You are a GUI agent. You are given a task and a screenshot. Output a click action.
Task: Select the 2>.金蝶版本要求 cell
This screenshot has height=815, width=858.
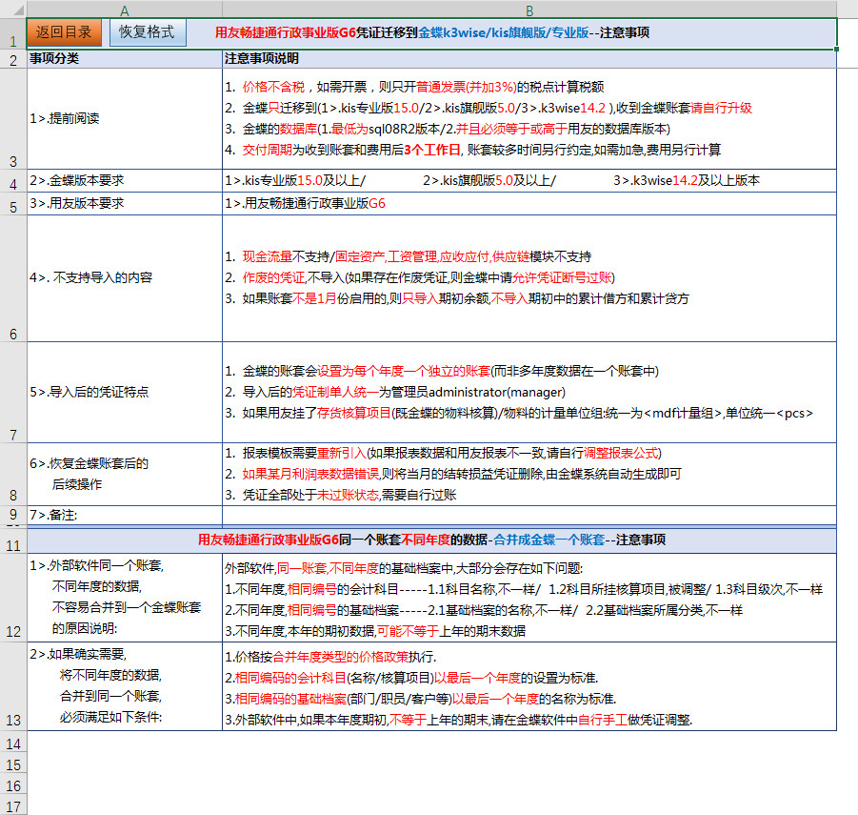(x=125, y=180)
